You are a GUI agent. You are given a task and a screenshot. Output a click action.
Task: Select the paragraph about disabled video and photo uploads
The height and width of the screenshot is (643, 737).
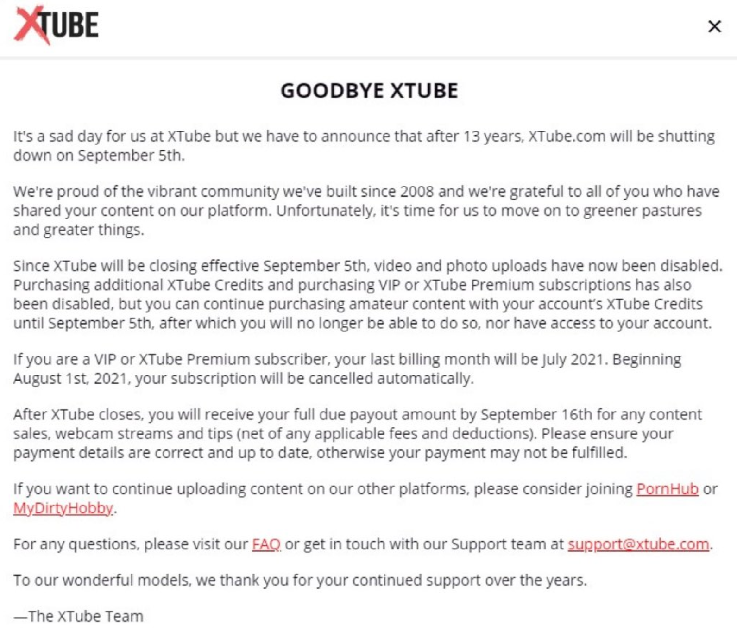(x=368, y=294)
